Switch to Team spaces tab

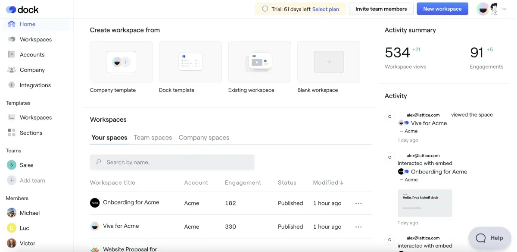coord(153,138)
